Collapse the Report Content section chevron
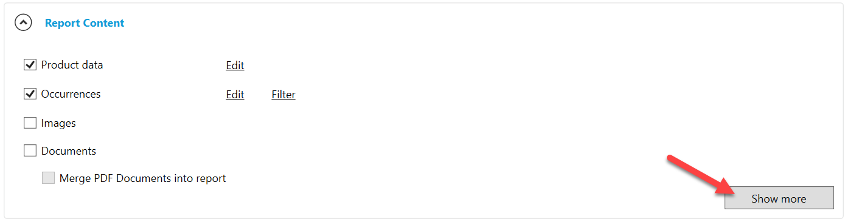The image size is (845, 222). tap(23, 23)
